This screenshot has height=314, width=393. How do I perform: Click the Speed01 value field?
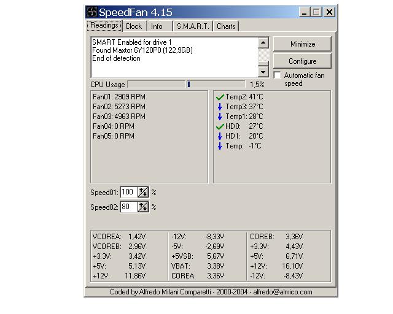pyautogui.click(x=129, y=192)
